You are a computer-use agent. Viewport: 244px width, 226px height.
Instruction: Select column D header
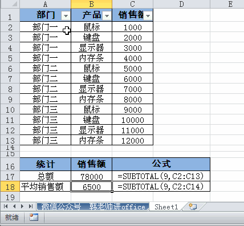tap(182, 4)
